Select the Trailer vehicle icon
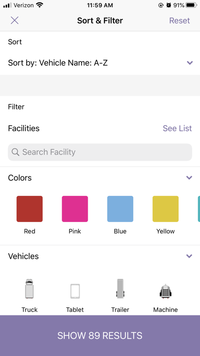 click(x=120, y=288)
